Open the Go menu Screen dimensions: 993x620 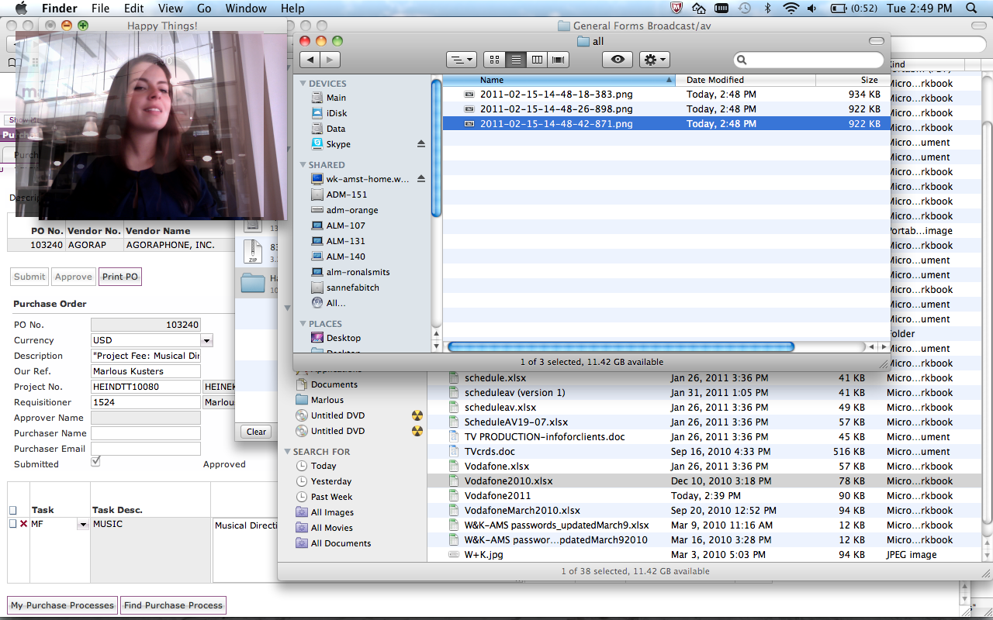click(x=204, y=9)
